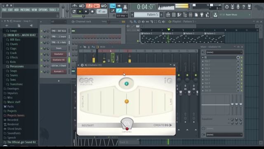Click RESTART in the IQ plugin
This screenshot has height=149, width=264.
click(x=87, y=125)
